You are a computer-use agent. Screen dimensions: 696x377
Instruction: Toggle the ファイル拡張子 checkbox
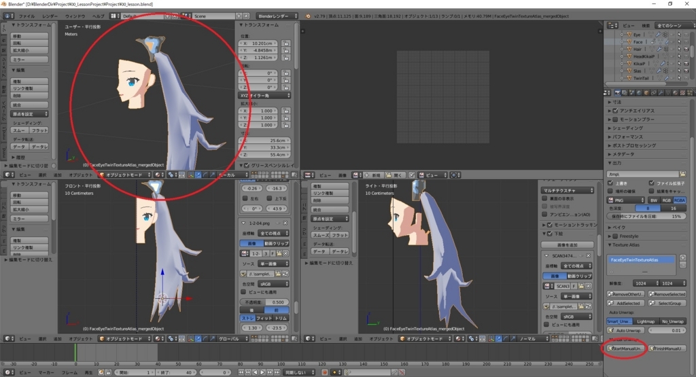tap(651, 183)
